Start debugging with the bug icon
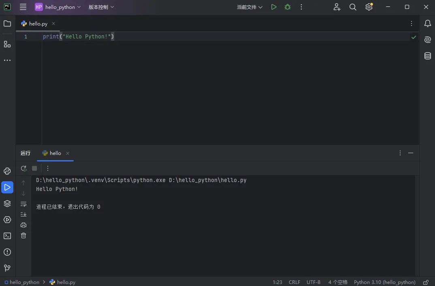The width and height of the screenshot is (435, 286). point(288,7)
